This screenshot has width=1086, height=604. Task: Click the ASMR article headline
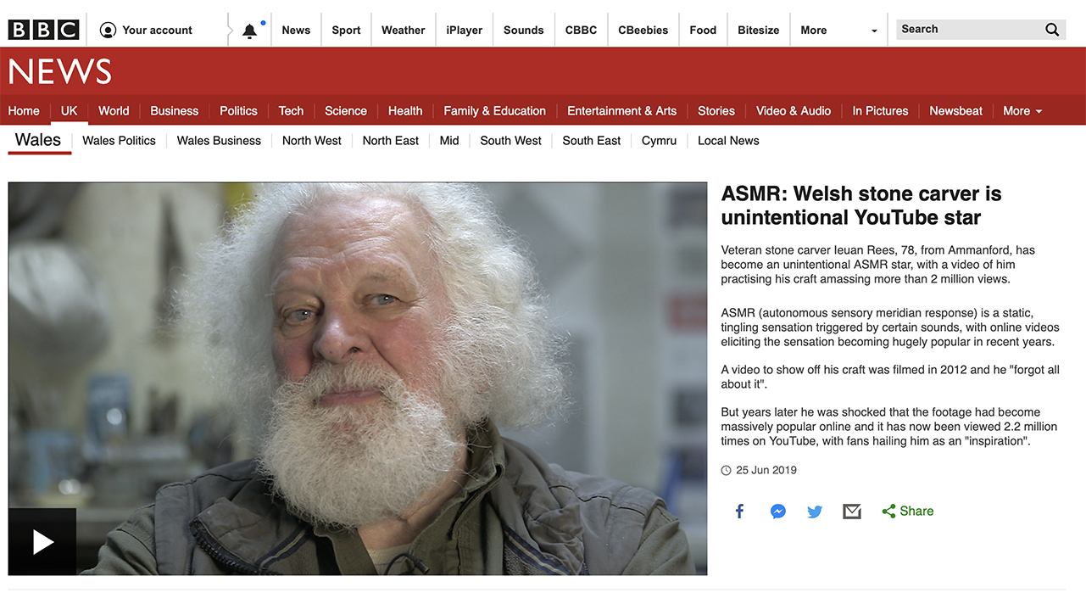(x=861, y=205)
